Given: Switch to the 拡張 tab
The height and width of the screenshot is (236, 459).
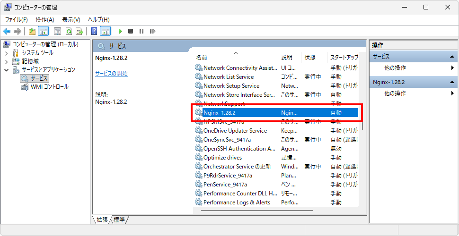Looking at the screenshot, I should tap(102, 219).
